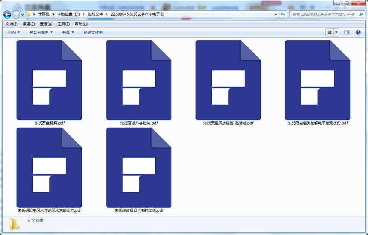This screenshot has height=235, width=368.
Task: Maximize the Explorer window
Action: click(x=347, y=3)
